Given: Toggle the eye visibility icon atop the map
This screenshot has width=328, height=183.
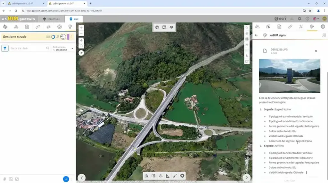Looking at the screenshot, I should (x=172, y=27).
